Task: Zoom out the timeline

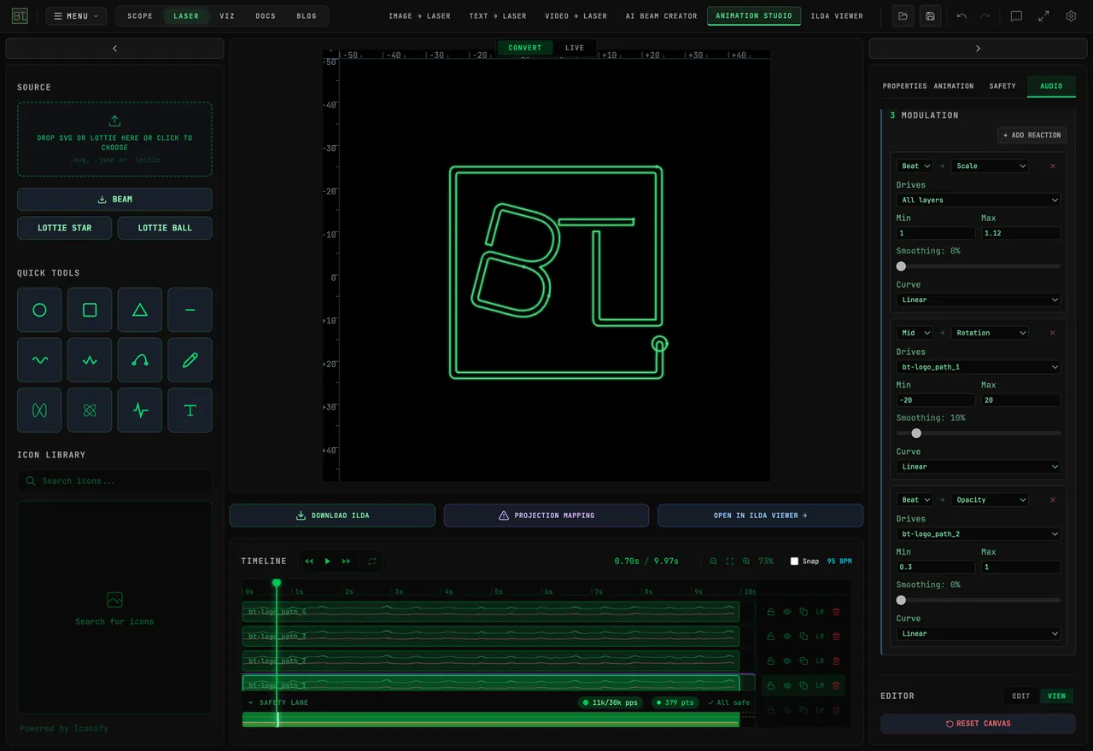Action: pos(713,561)
